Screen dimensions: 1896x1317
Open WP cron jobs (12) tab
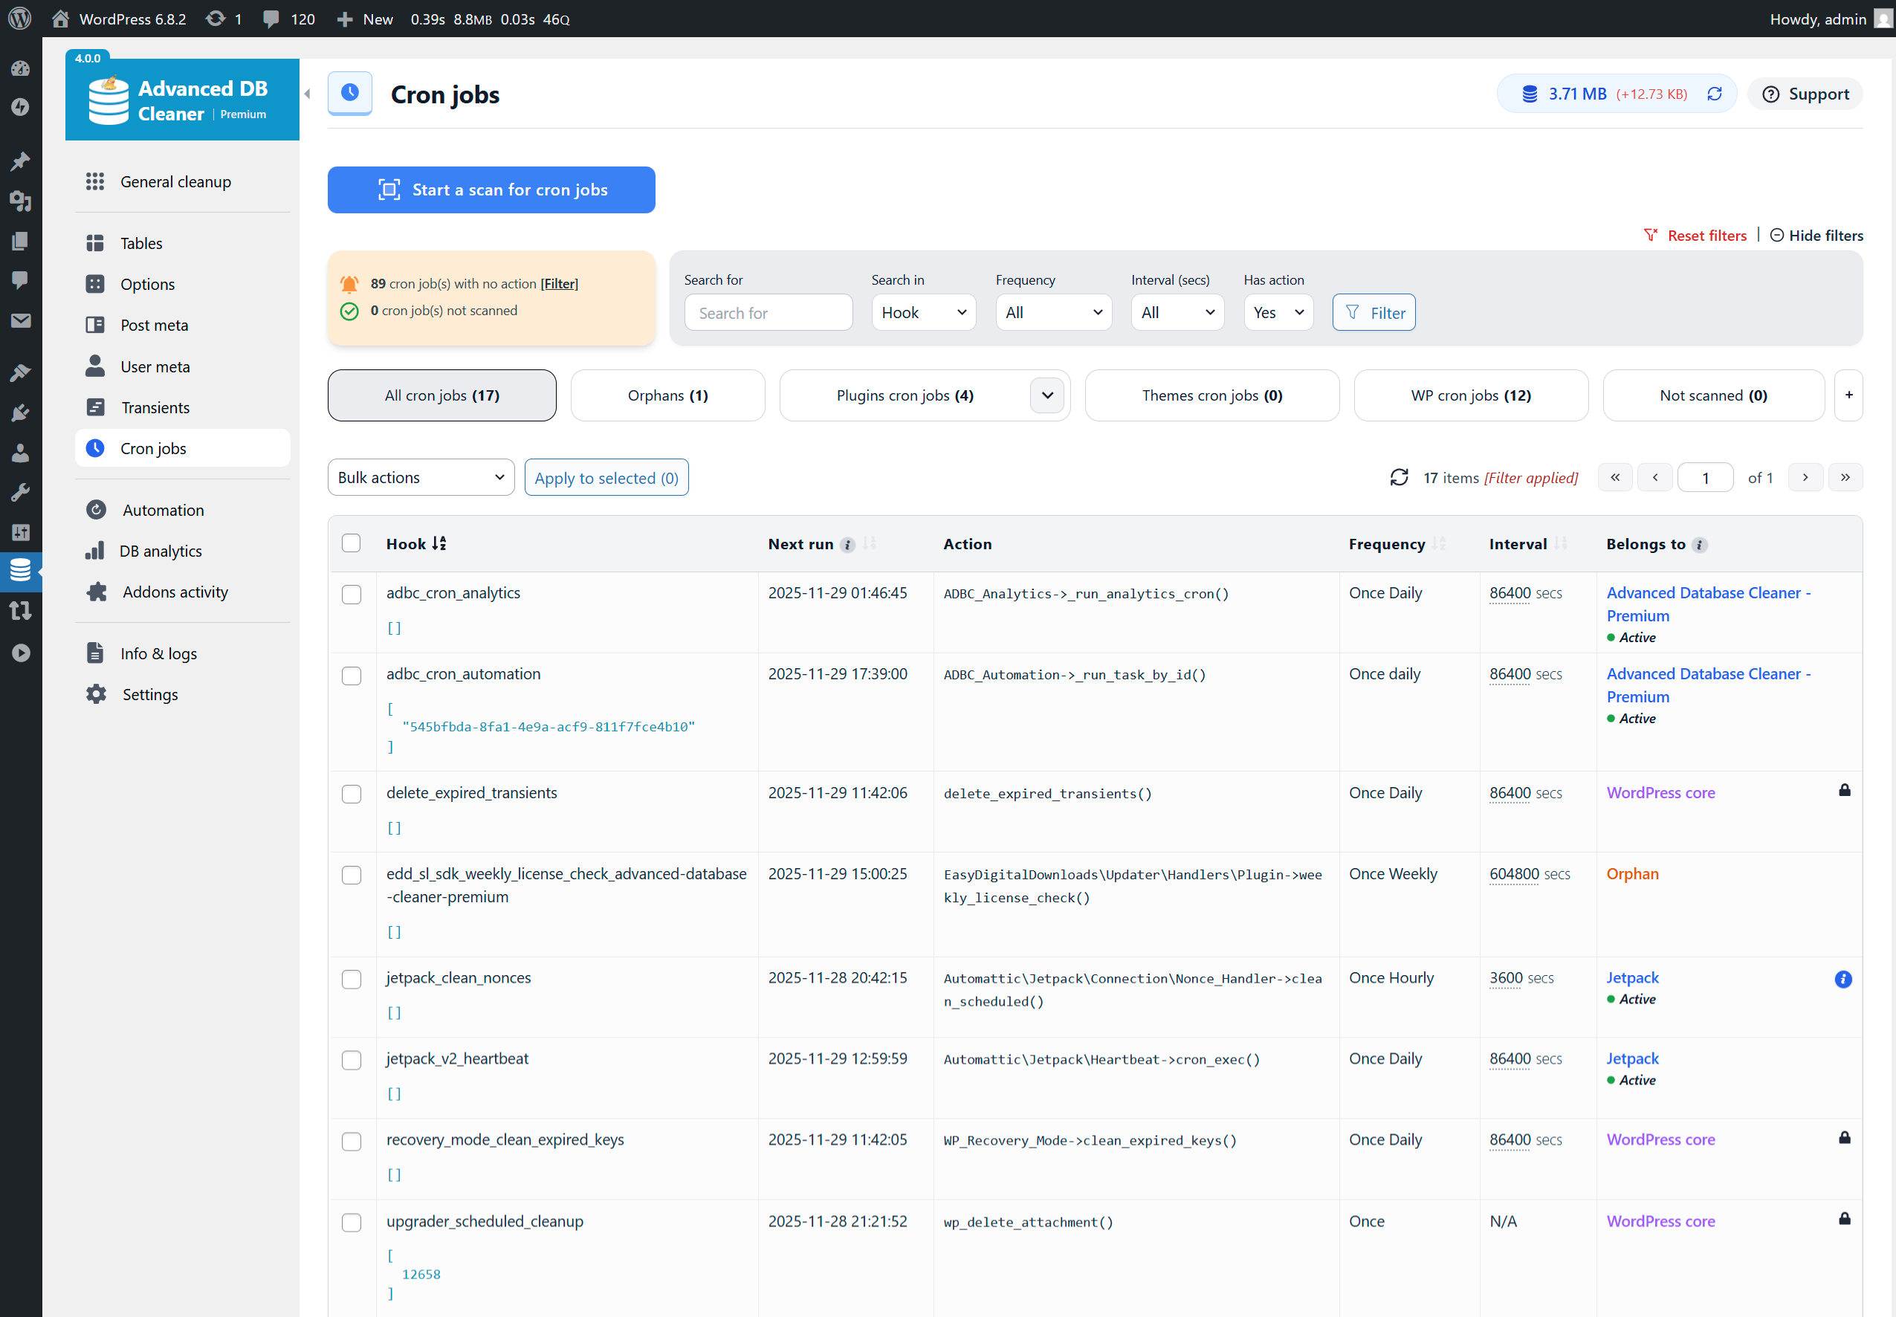(1470, 395)
